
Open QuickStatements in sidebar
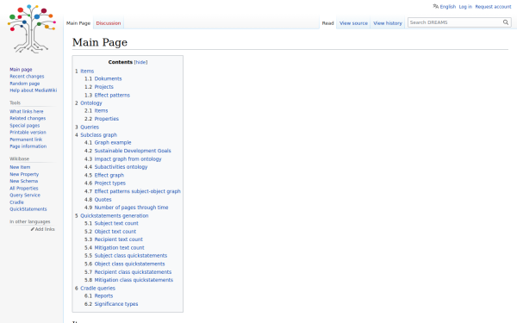28,209
